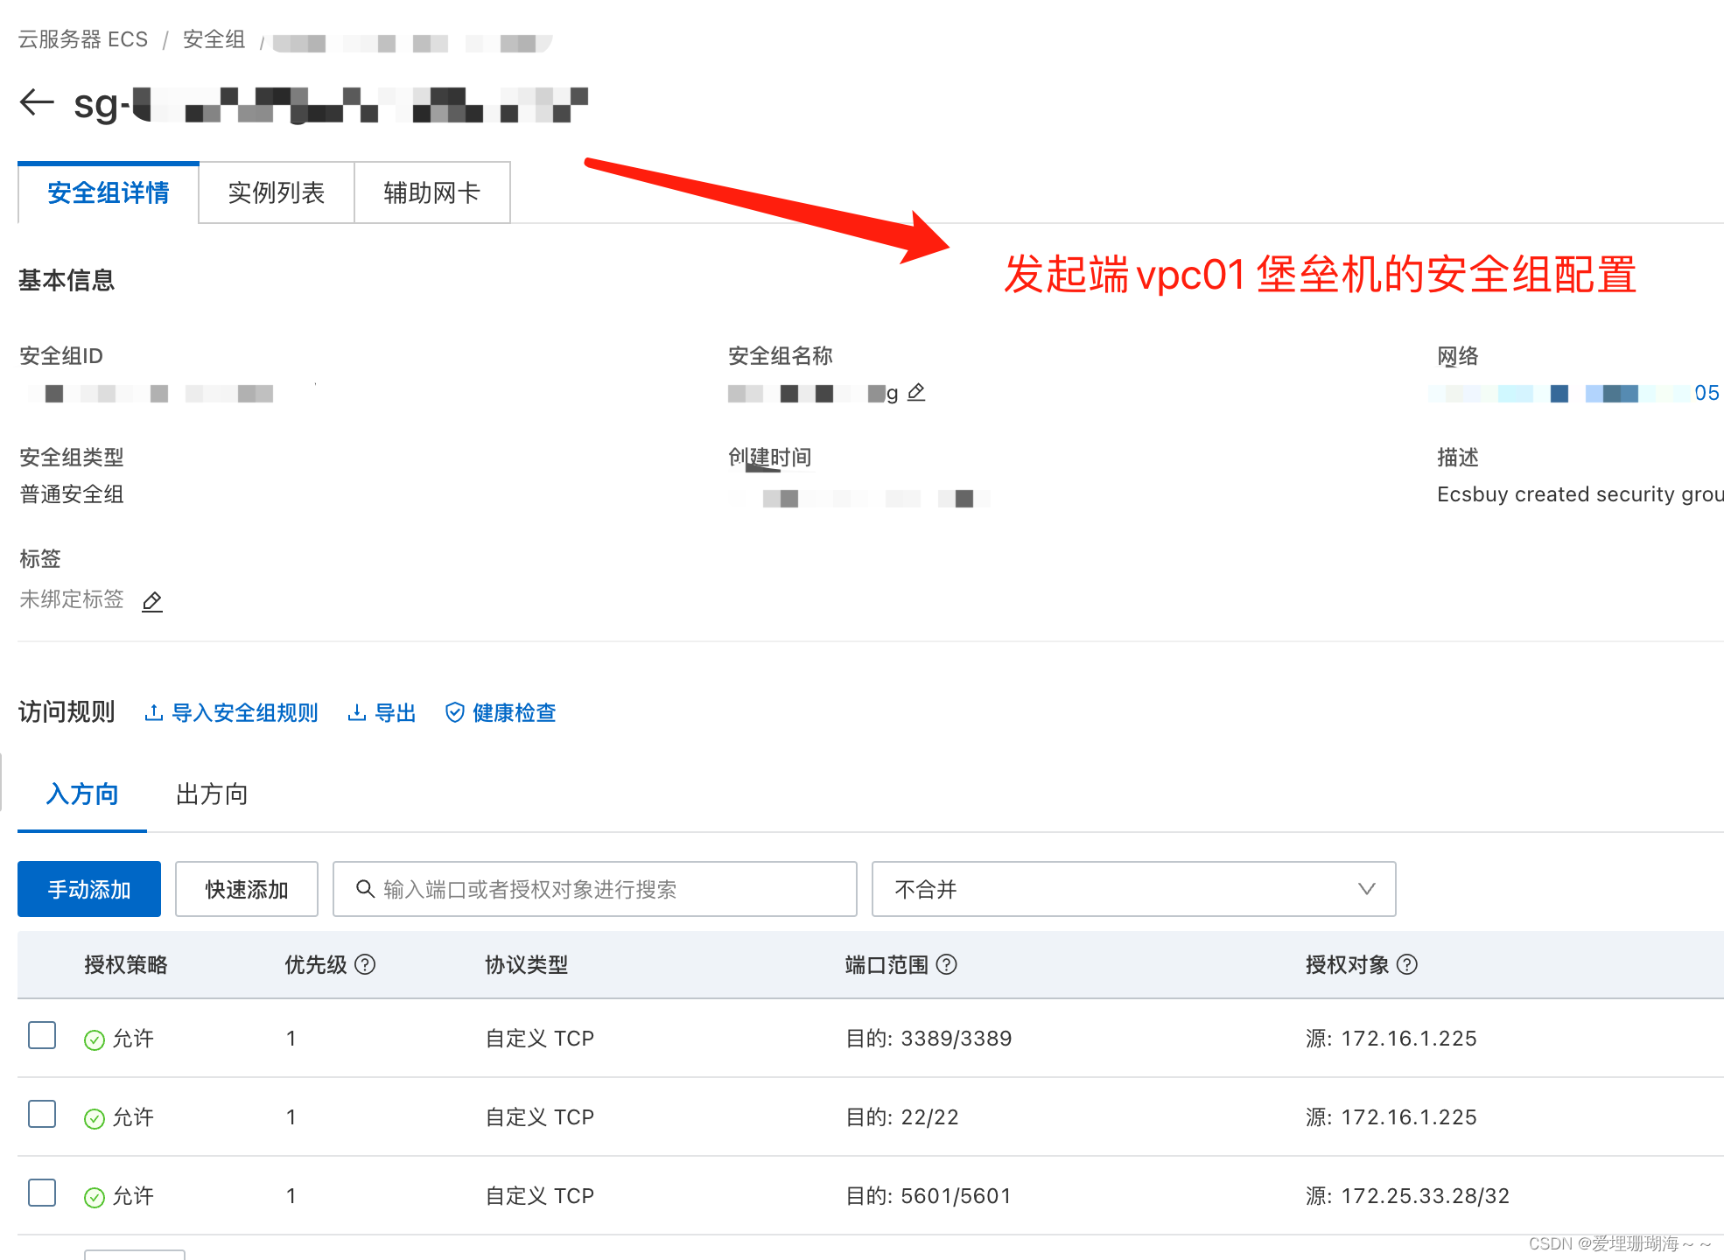Viewport: 1724px width, 1260px height.
Task: Click the Ecsbuy created security group description
Action: [1580, 494]
